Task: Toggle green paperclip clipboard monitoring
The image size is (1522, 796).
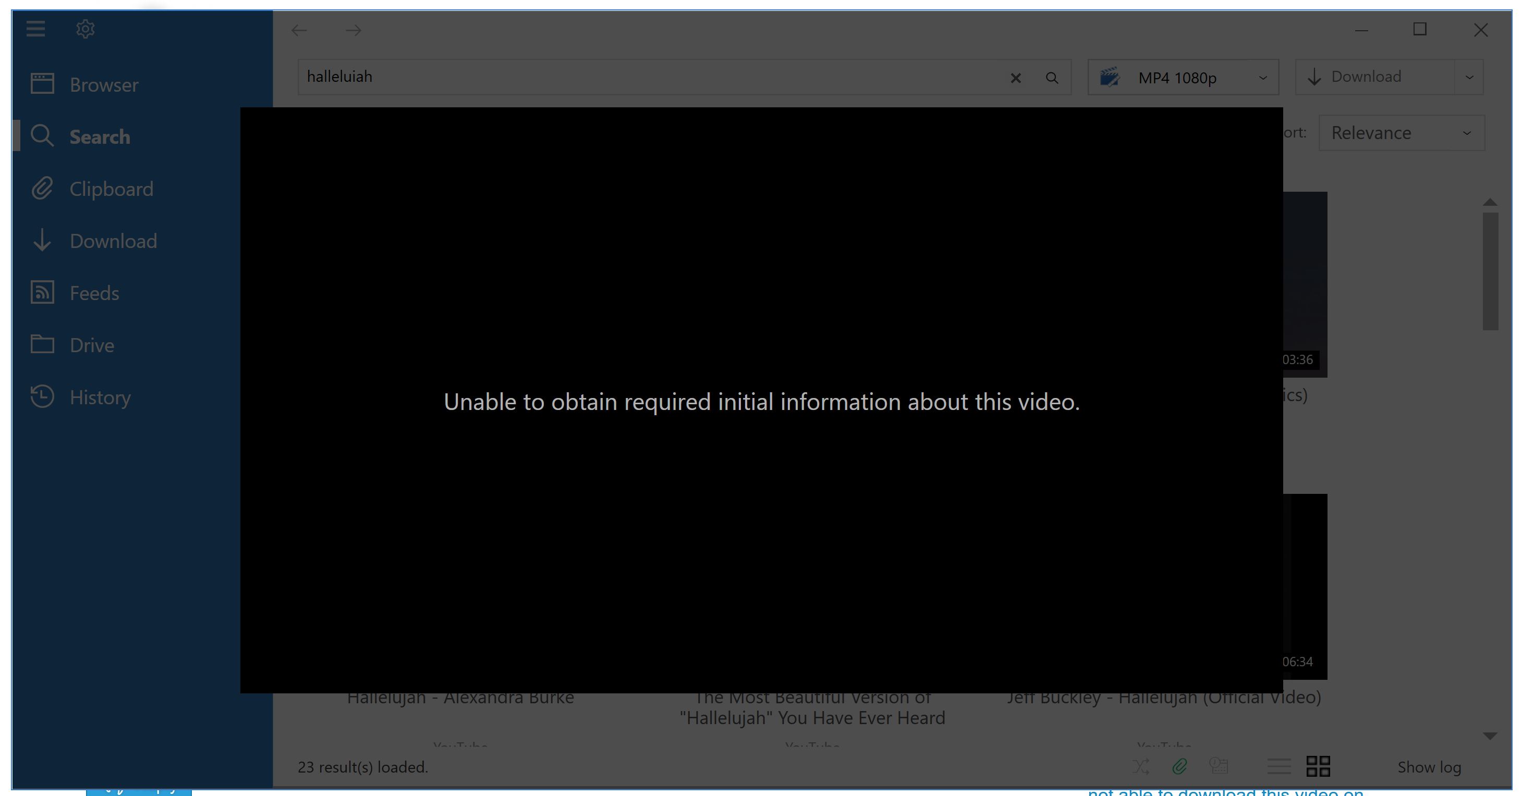Action: click(x=1179, y=766)
